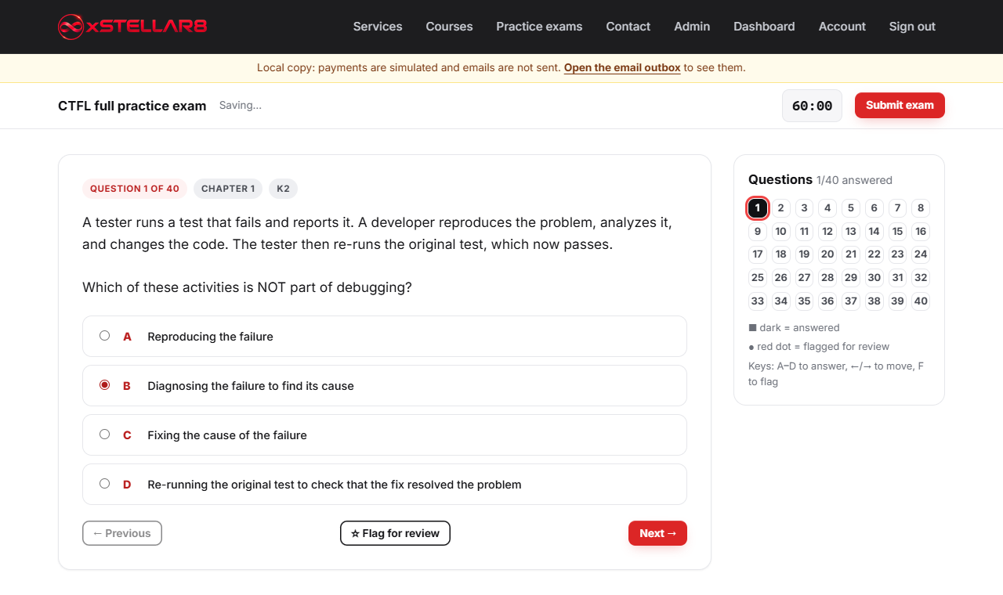
Task: Jump to question 37 in navigator
Action: click(851, 301)
